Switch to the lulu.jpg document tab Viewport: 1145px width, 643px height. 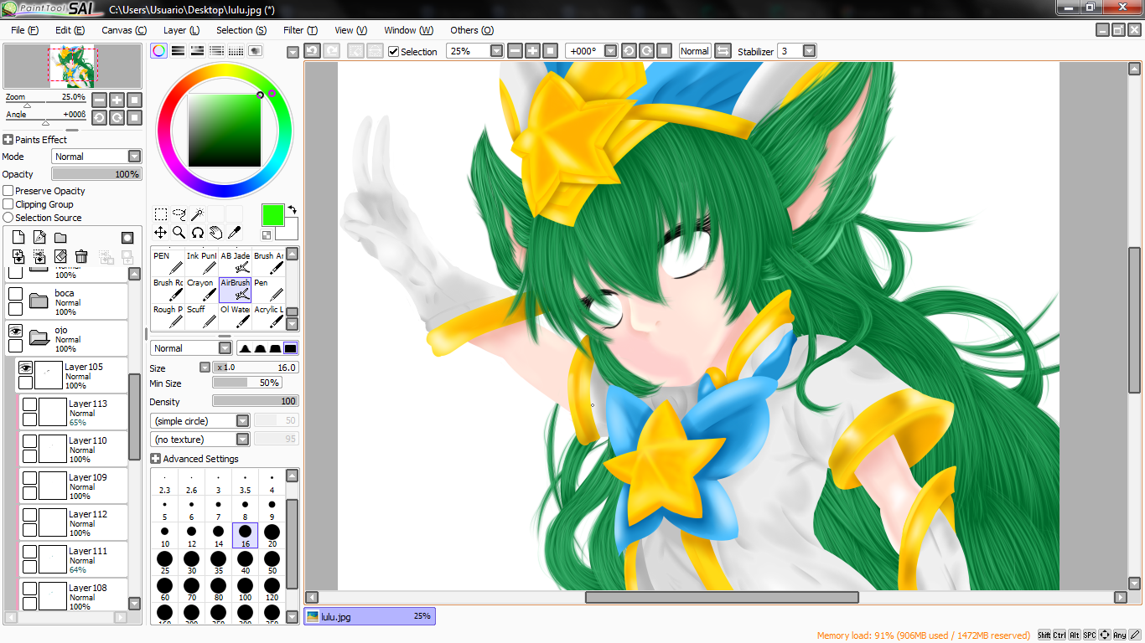click(x=370, y=616)
